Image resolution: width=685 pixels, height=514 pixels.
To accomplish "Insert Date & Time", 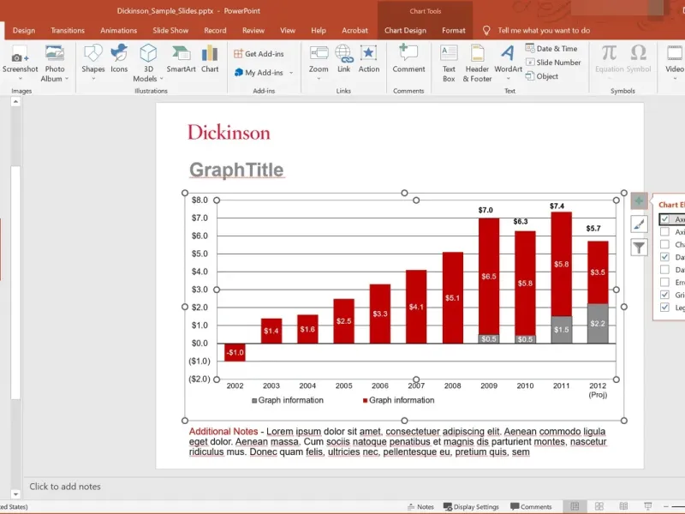I will click(551, 49).
